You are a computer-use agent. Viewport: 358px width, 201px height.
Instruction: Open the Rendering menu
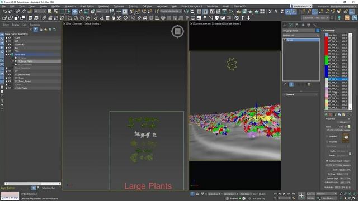103,6
